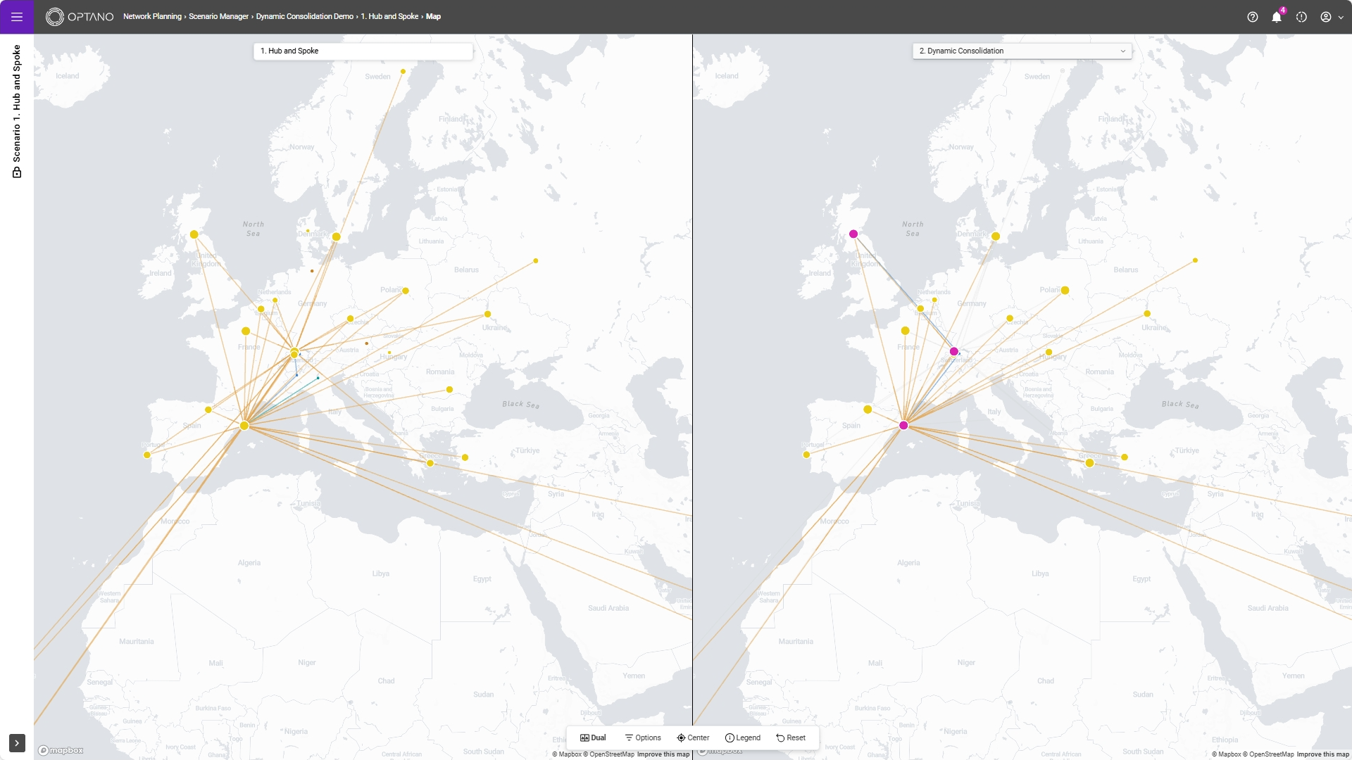This screenshot has height=760, width=1352.
Task: Open the hamburger main menu
Action: [17, 17]
